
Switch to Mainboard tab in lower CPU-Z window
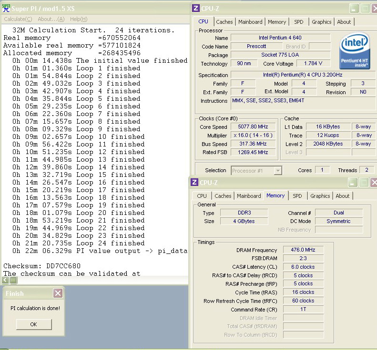click(249, 196)
